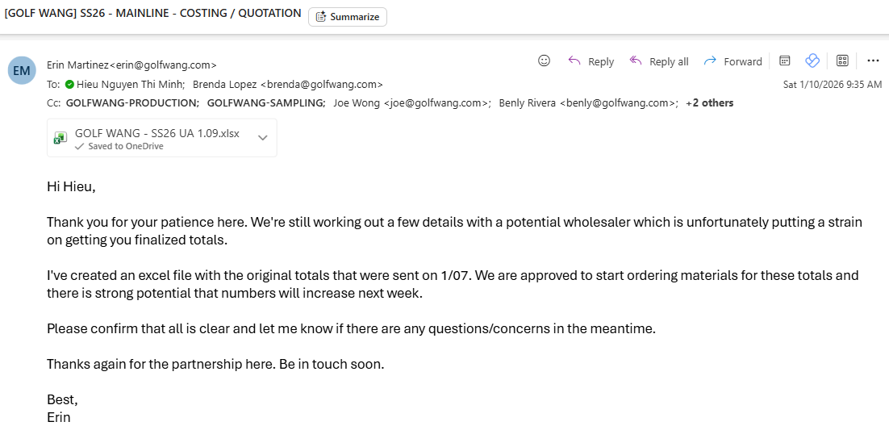889x426 pixels.
Task: Open the GOLF WANG SS26 xlsx attachment
Action: click(157, 134)
